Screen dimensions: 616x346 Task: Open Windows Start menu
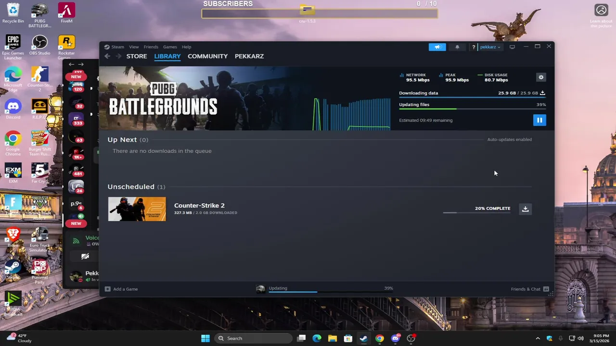[x=205, y=338]
